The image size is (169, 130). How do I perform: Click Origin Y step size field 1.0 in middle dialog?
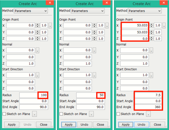[101, 32]
